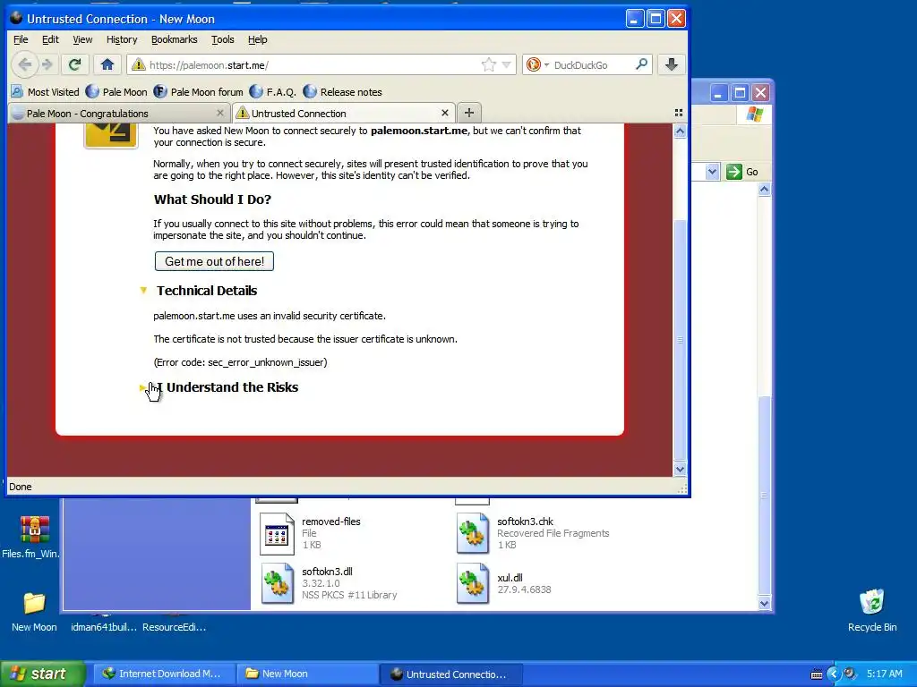Open the Release notes bookmark
The width and height of the screenshot is (917, 687).
343,92
